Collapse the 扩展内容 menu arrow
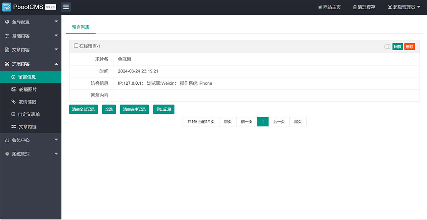Viewport: 427px width, 220px height. tap(56, 64)
